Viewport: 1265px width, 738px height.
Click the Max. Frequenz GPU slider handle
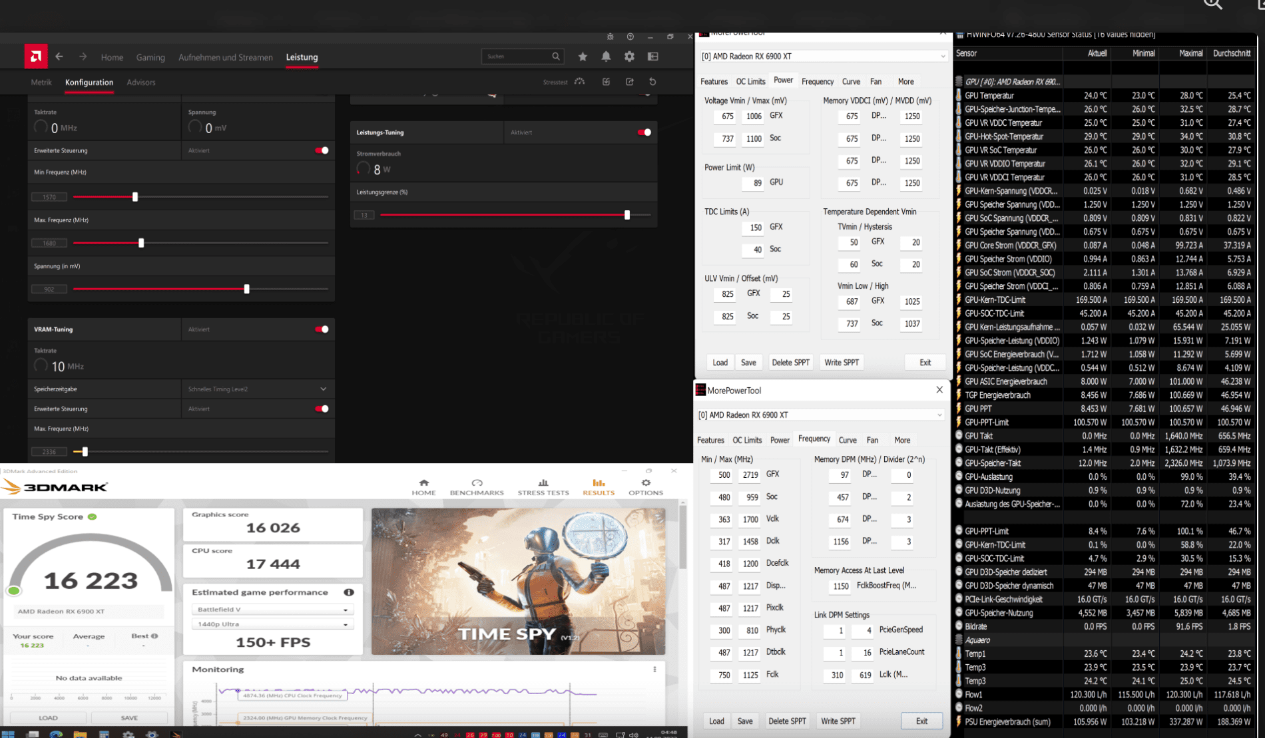coord(141,243)
